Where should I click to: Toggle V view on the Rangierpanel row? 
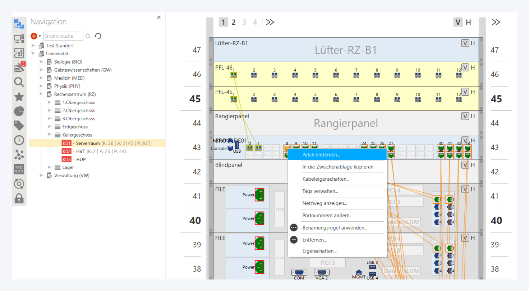point(465,116)
